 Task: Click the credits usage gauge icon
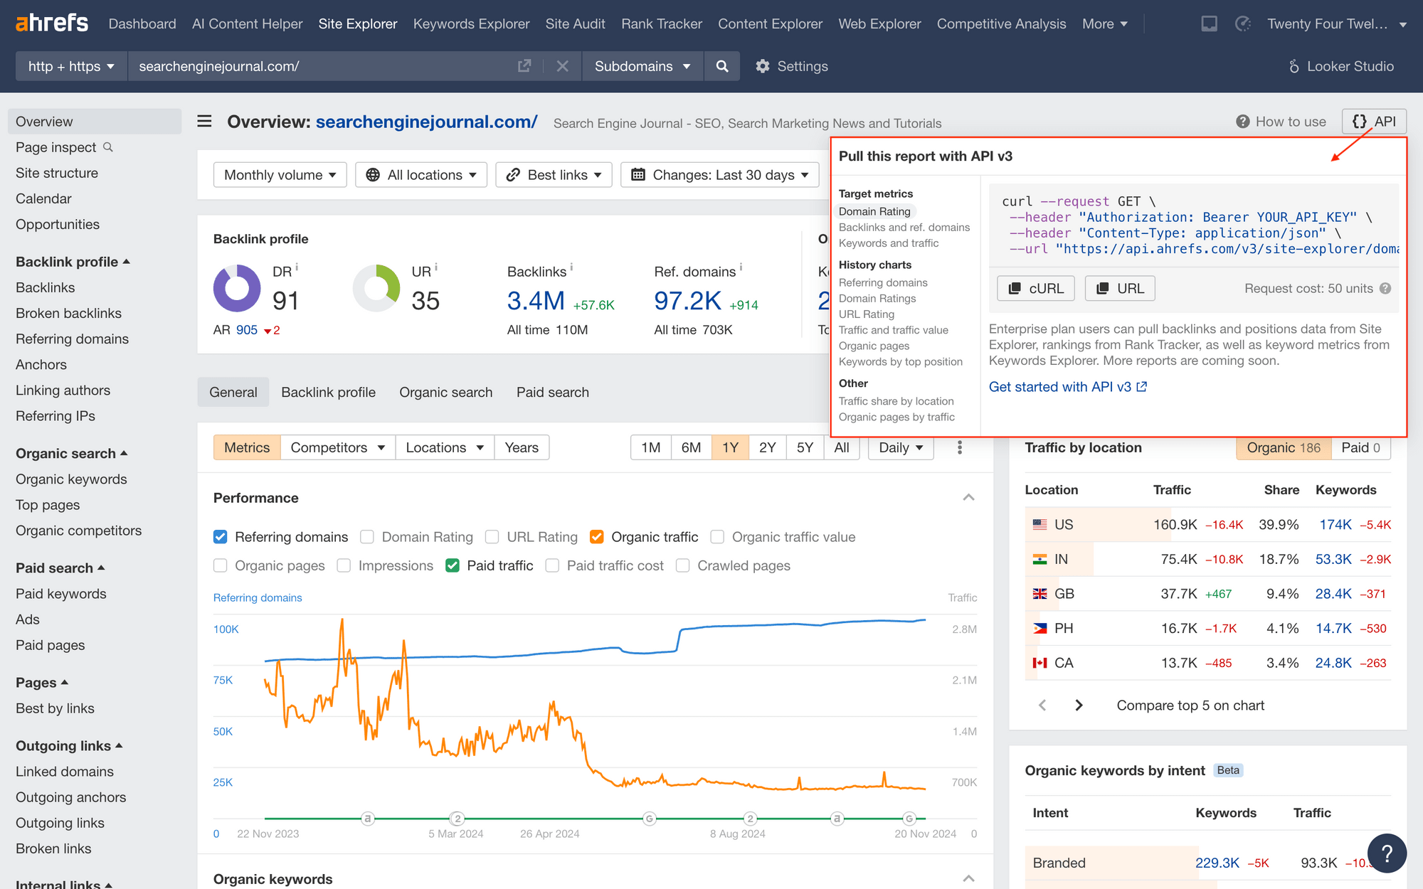[1243, 24]
